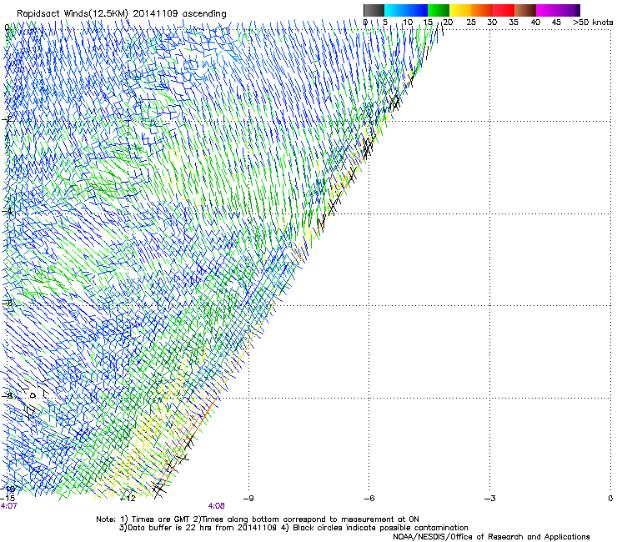Click the 'Times are GMT' note line
Screen dimensions: 617x542
tap(258, 519)
